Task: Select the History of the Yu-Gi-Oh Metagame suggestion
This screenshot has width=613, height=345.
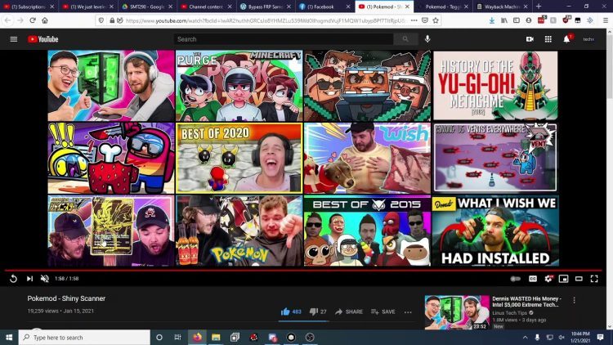Action: click(x=495, y=85)
